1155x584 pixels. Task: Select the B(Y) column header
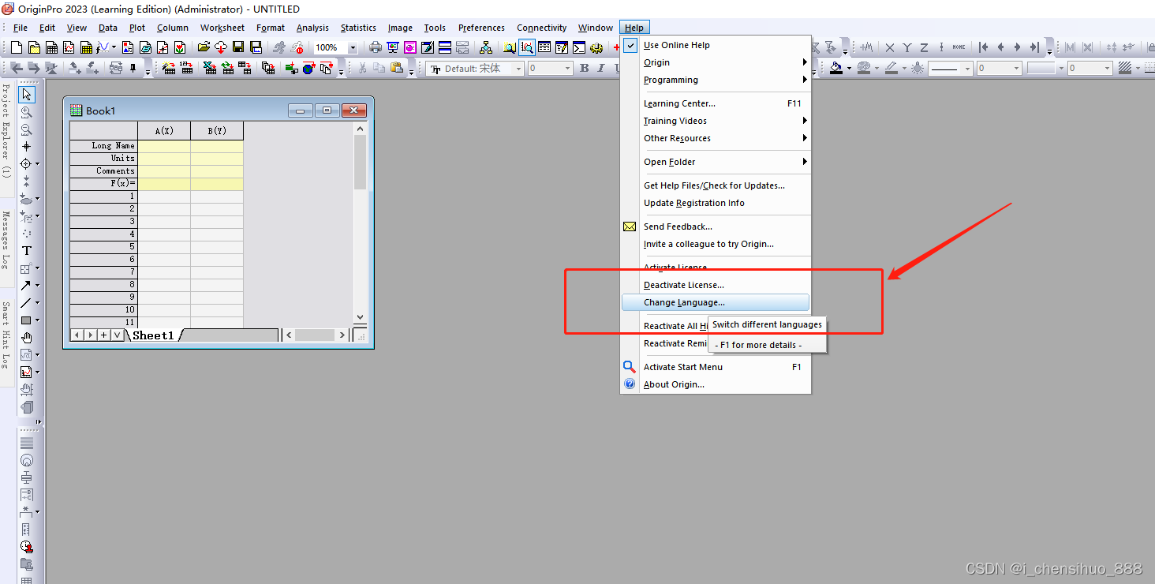[217, 130]
